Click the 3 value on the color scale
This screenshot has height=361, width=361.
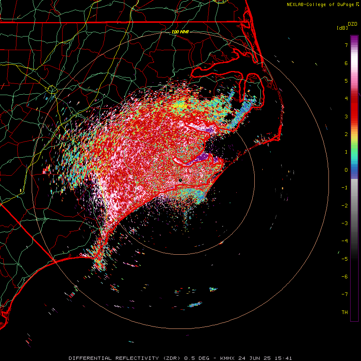[346, 116]
